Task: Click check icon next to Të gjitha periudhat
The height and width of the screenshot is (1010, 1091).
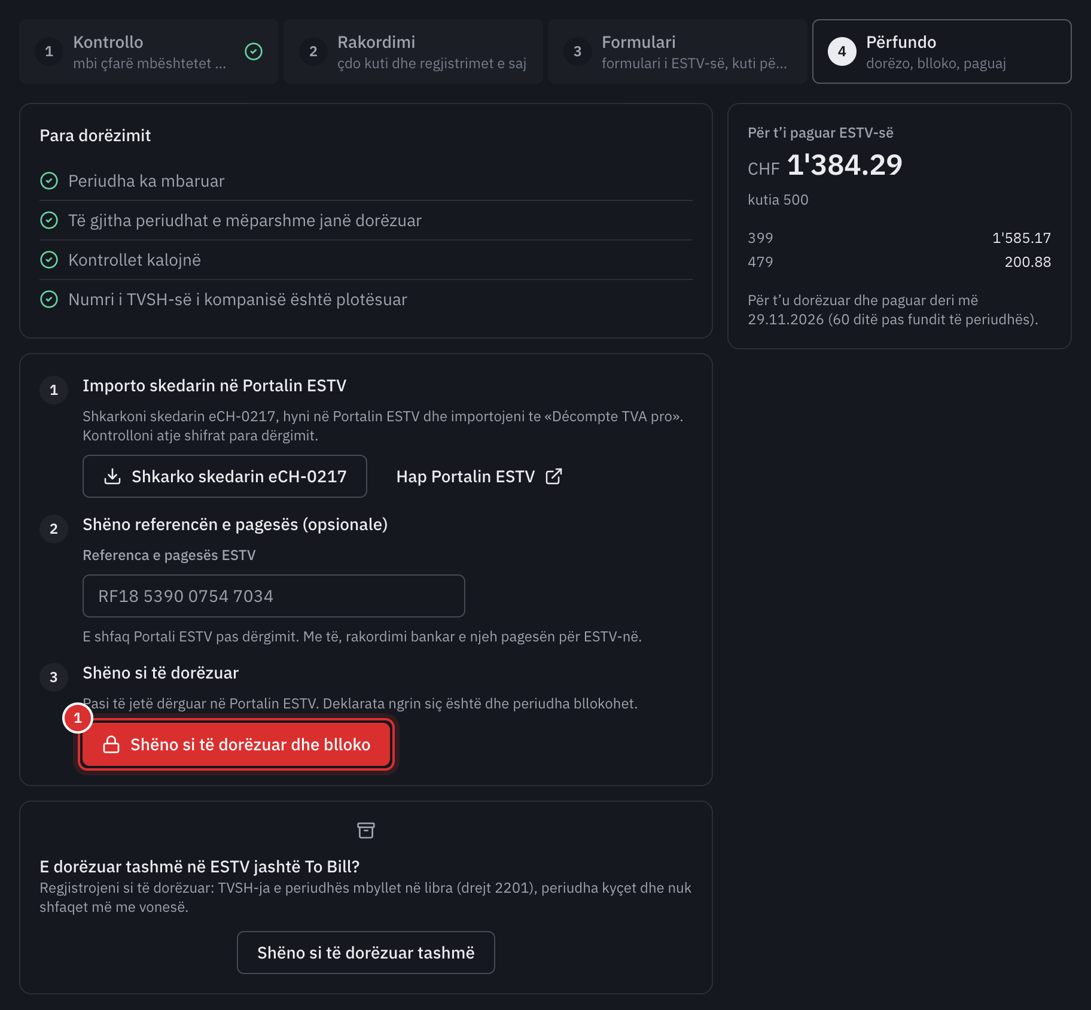Action: [49, 220]
